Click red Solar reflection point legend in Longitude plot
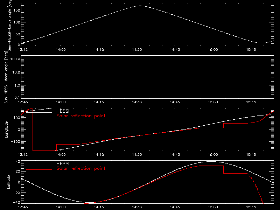The width and height of the screenshot is (280, 210). [81, 116]
